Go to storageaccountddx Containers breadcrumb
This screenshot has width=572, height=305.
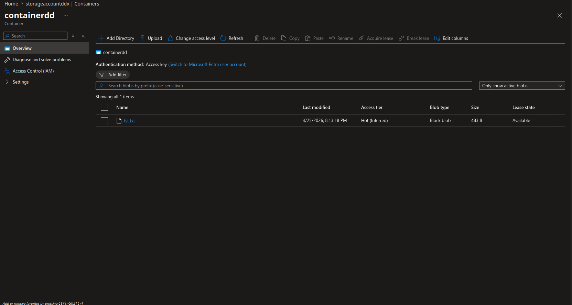click(62, 4)
